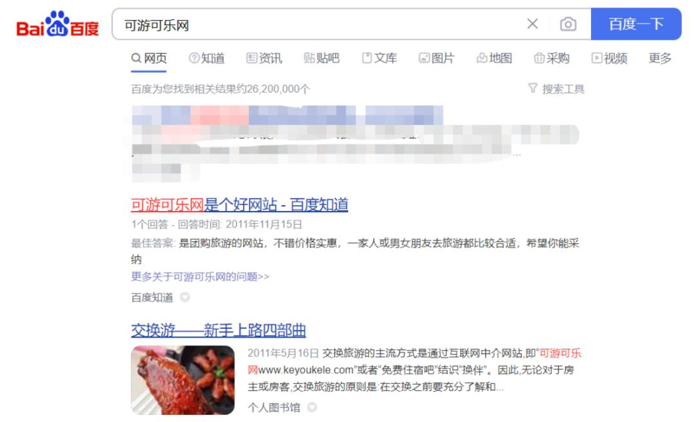The image size is (696, 422).
Task: Switch to the 知道 tab
Action: (207, 58)
